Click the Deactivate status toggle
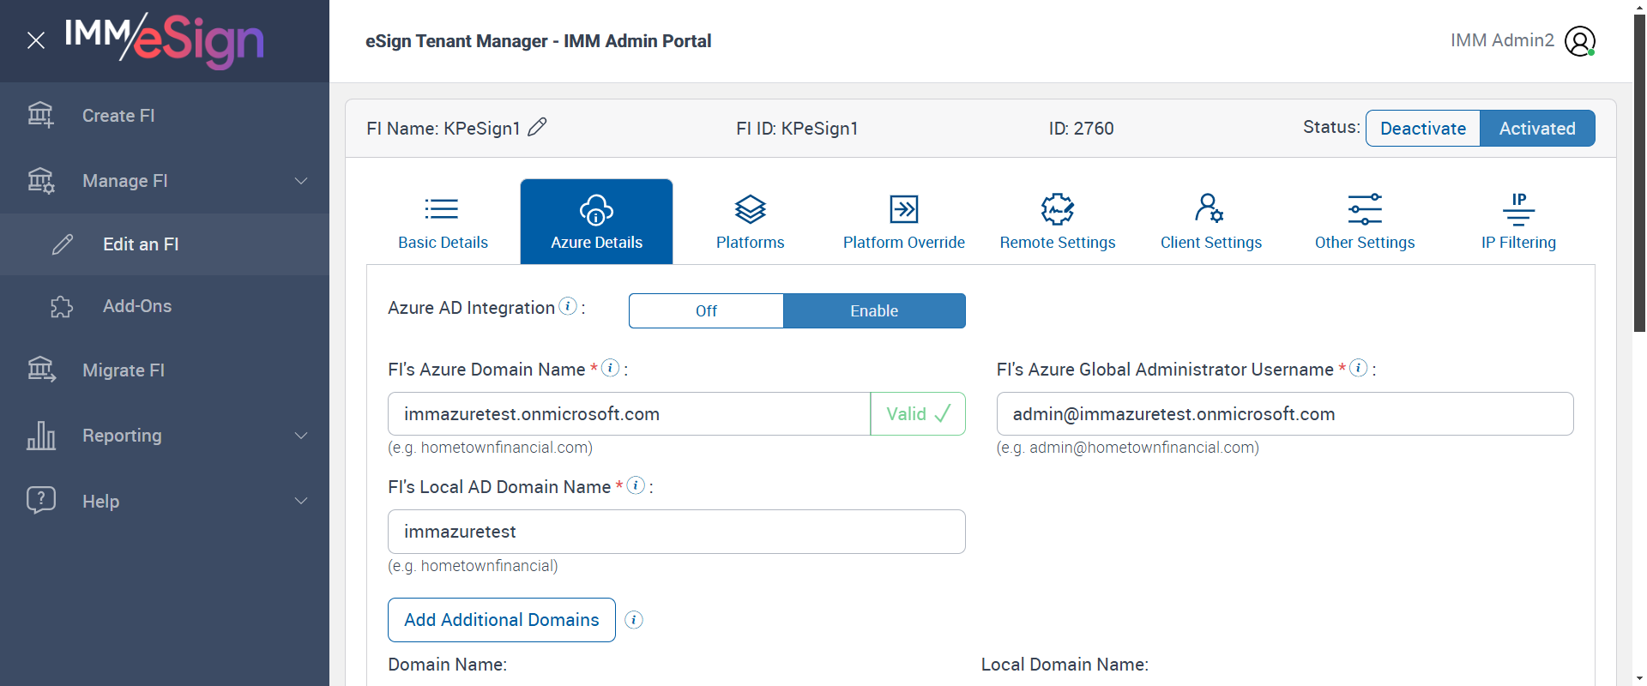Viewport: 1647px width, 686px height. [x=1422, y=129]
